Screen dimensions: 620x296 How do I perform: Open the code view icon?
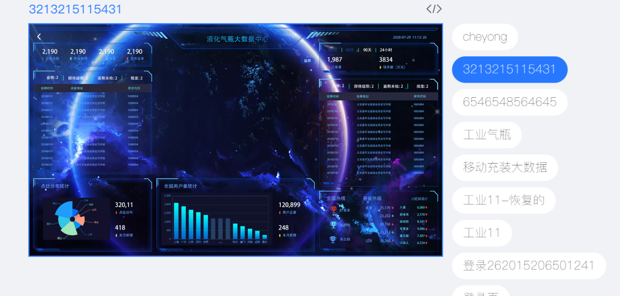tap(434, 9)
